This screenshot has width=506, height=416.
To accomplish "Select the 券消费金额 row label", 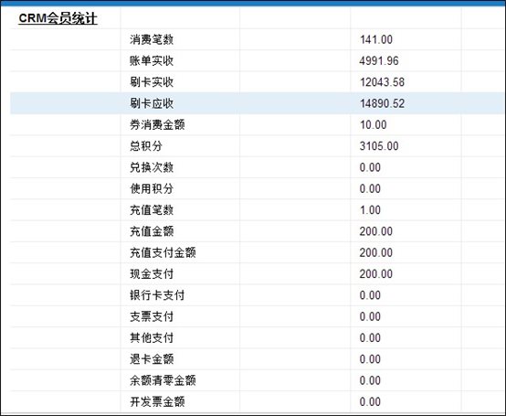I will pyautogui.click(x=157, y=124).
